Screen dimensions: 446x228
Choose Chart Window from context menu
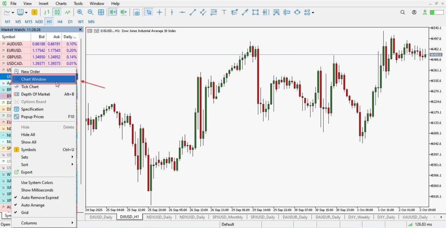pos(34,79)
